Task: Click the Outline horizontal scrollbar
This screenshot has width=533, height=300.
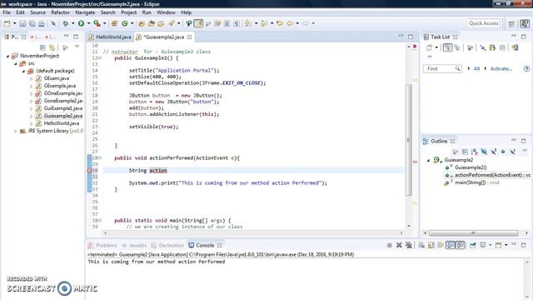Action: [x=473, y=233]
